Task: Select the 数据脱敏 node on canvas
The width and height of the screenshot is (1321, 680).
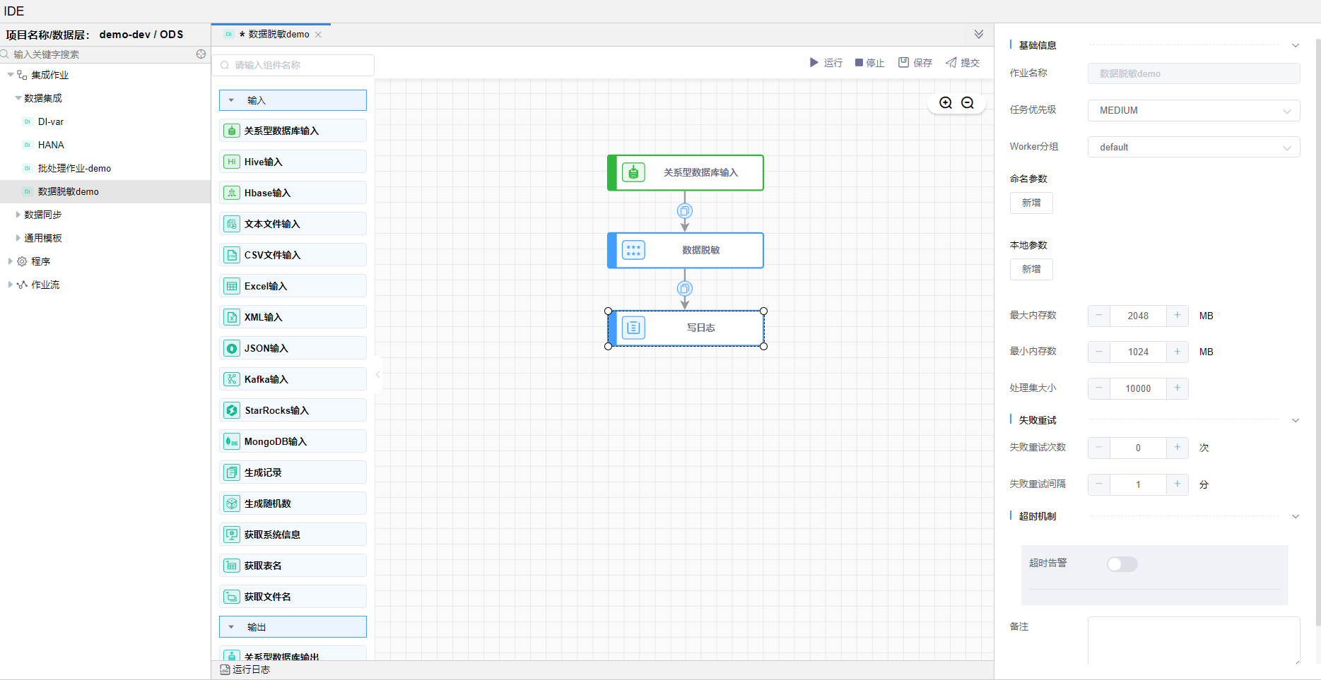Action: (686, 251)
